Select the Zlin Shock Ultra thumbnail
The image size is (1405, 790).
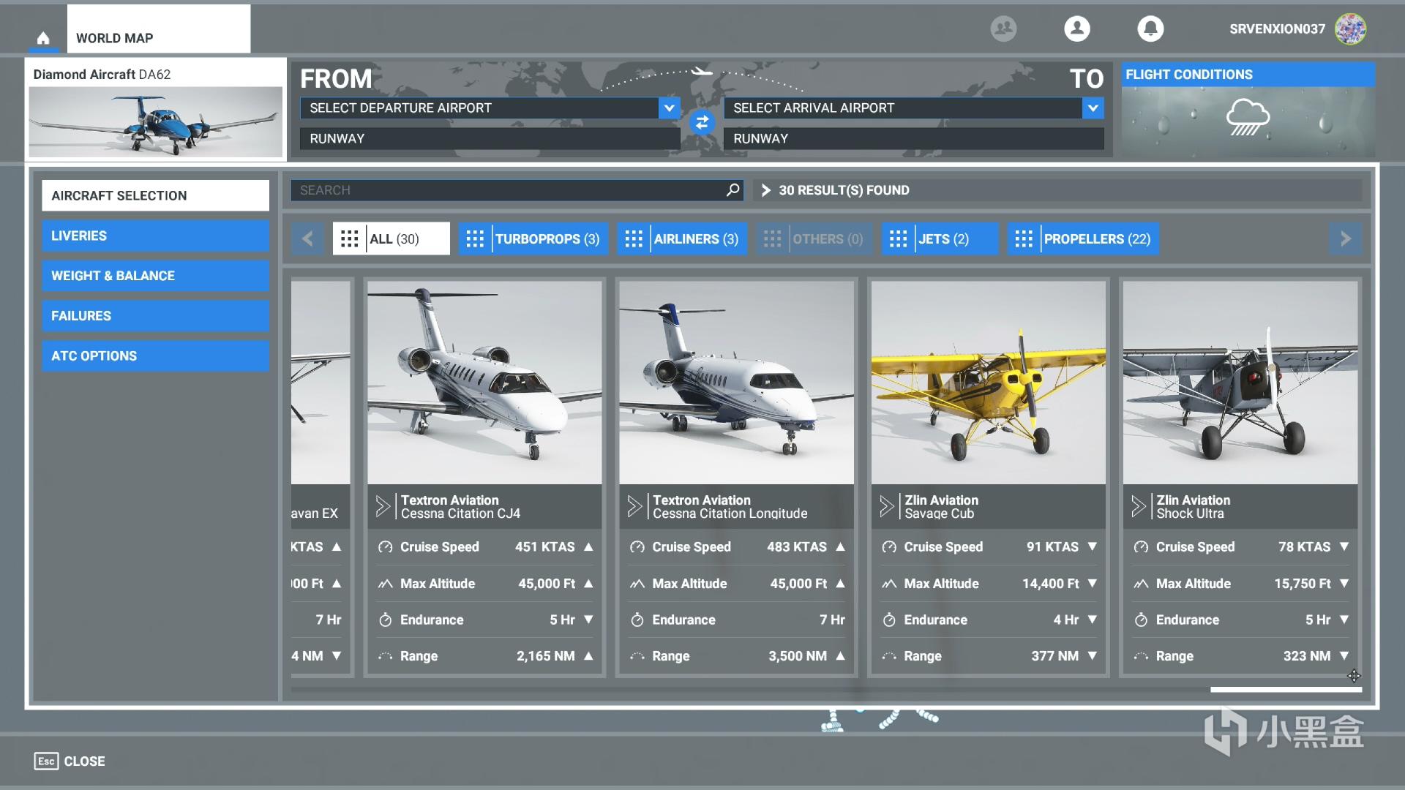(1240, 383)
